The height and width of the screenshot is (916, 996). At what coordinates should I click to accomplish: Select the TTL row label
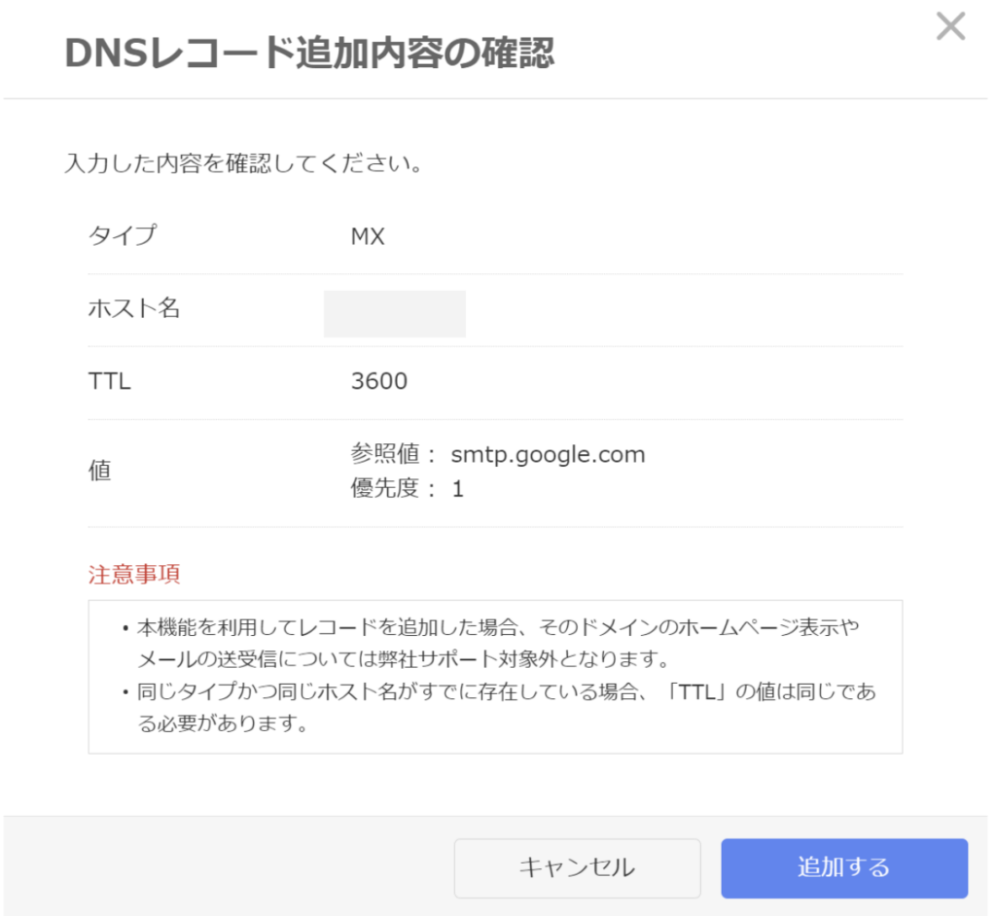[x=109, y=381]
